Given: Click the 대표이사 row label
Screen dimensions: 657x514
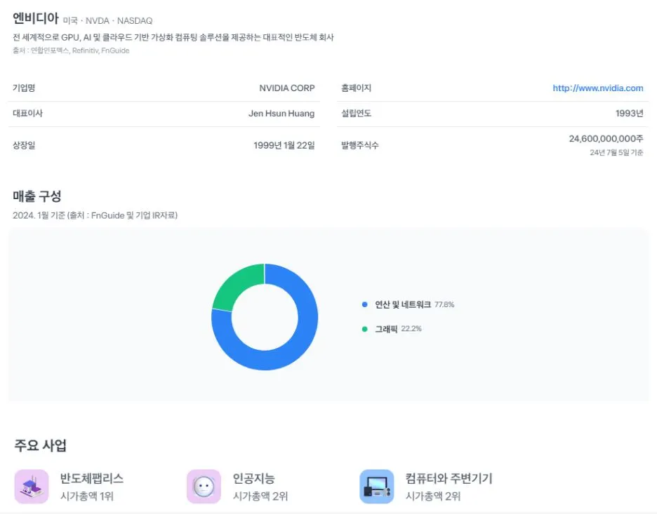Looking at the screenshot, I should tap(27, 113).
